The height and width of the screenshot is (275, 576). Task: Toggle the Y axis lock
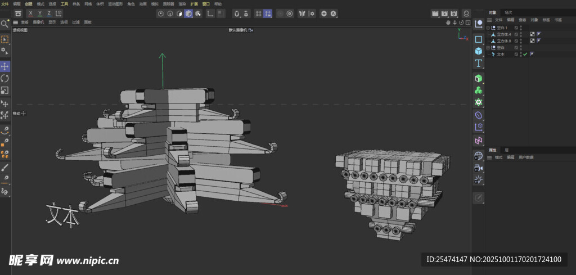[x=39, y=13]
